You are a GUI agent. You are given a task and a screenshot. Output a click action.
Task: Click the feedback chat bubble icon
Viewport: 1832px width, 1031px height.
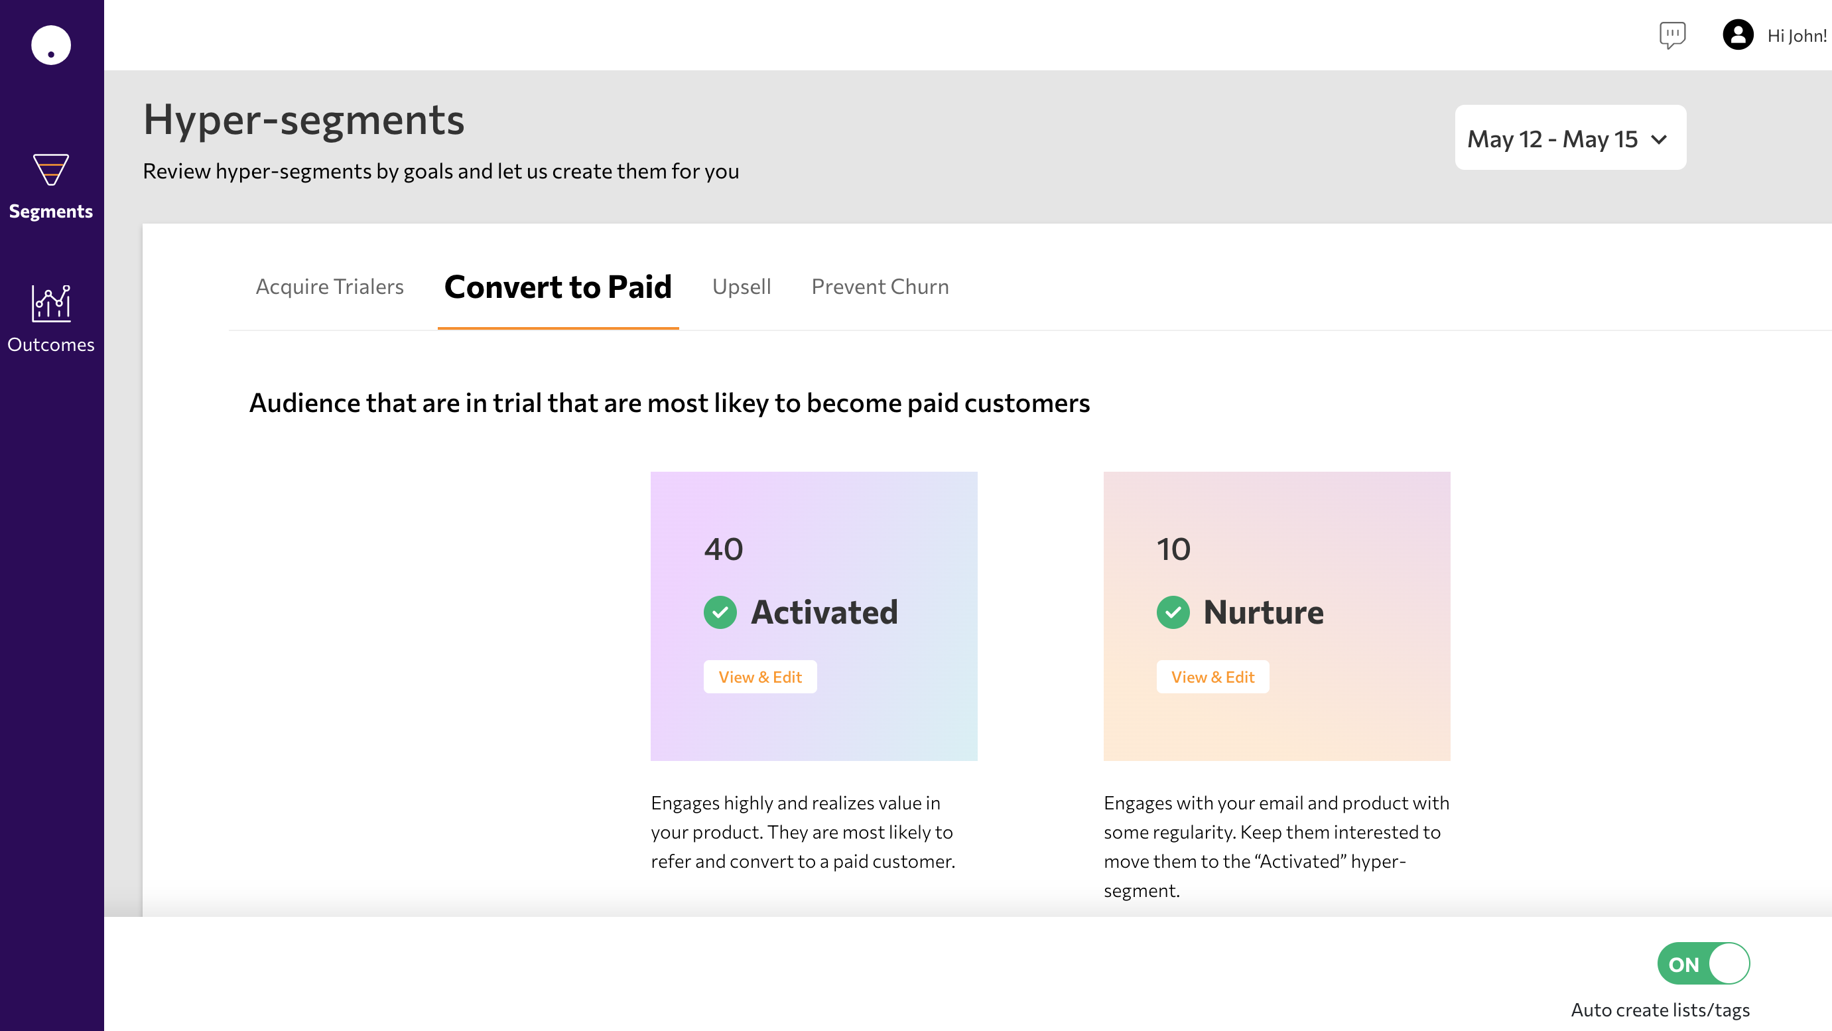point(1671,35)
